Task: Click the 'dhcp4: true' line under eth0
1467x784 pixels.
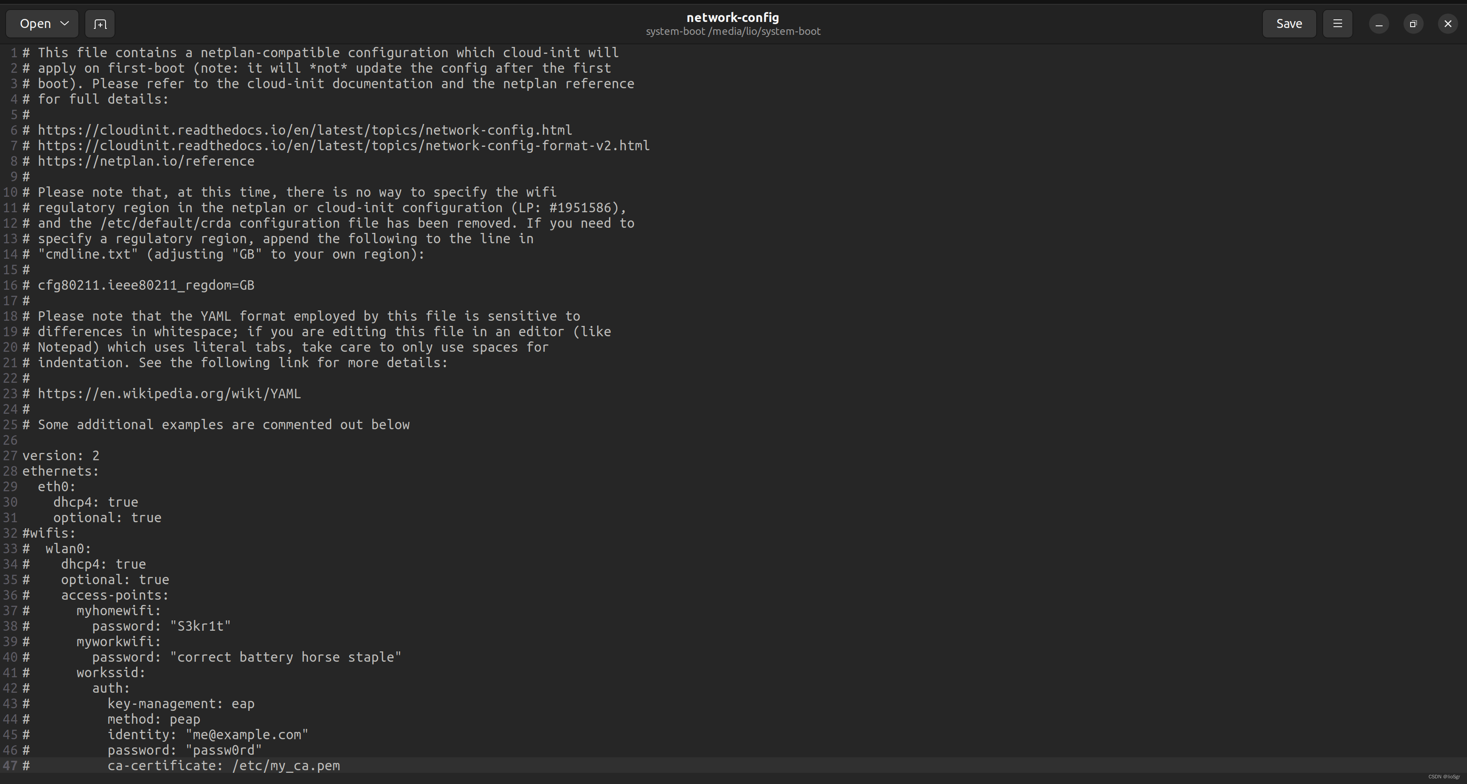Action: 96,502
